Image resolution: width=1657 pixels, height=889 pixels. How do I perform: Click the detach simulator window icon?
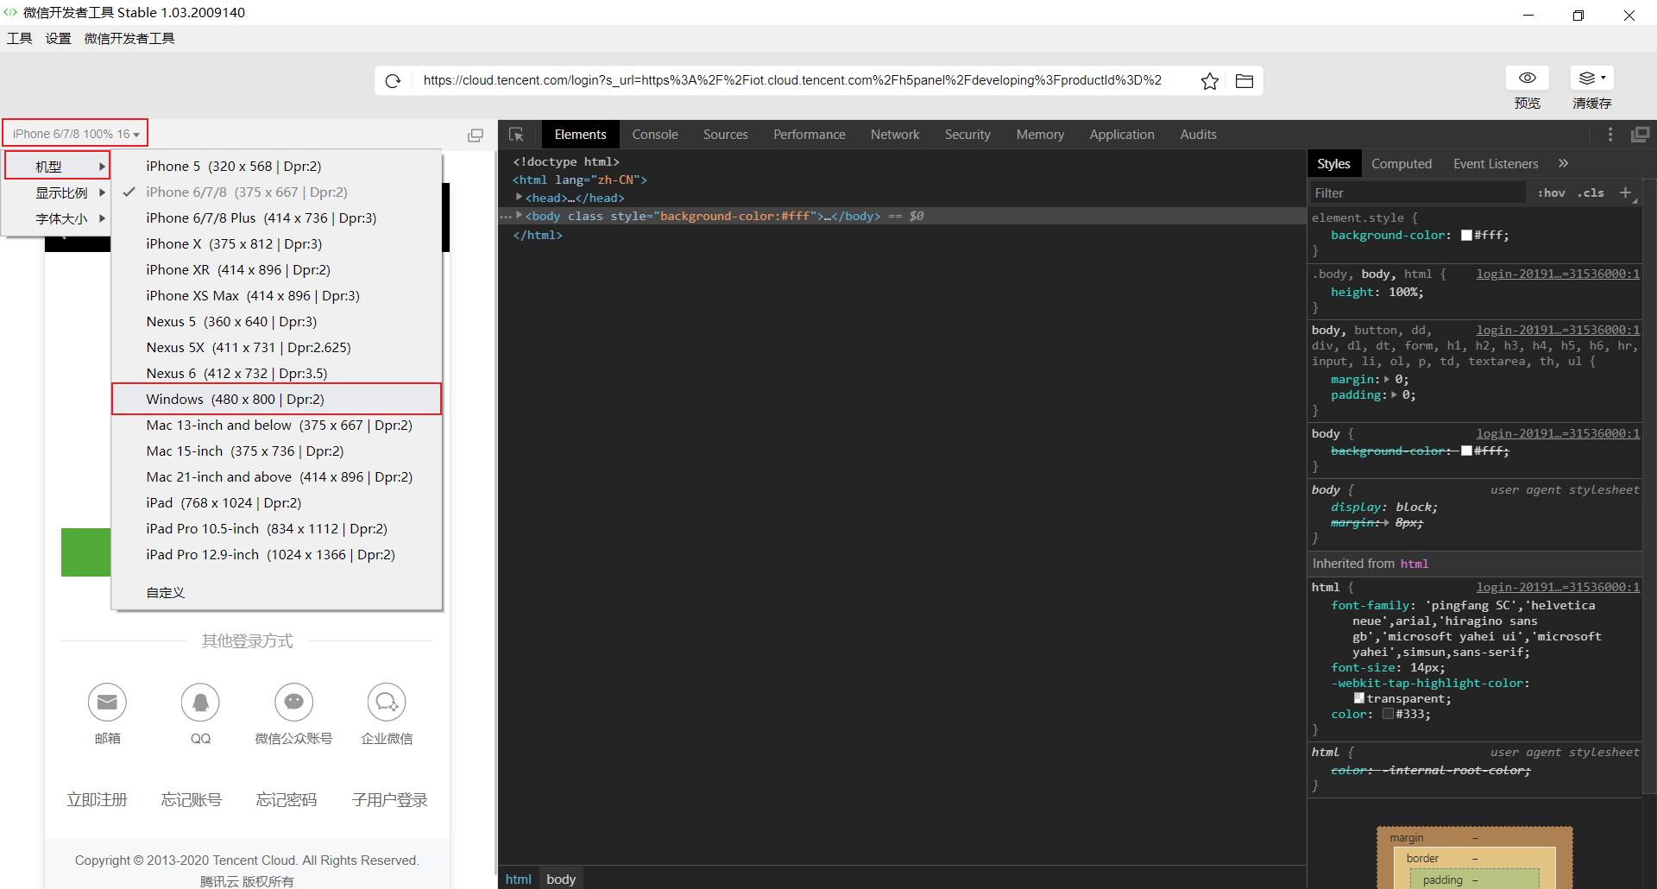[x=476, y=135]
